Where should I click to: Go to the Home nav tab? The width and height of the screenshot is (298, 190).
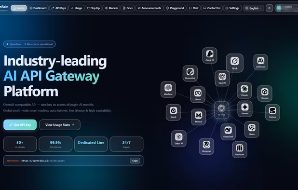(x=19, y=8)
